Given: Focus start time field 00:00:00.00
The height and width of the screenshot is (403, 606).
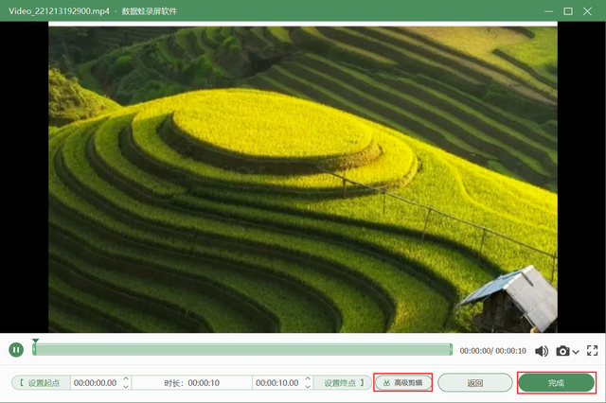Looking at the screenshot, I should coord(96,383).
